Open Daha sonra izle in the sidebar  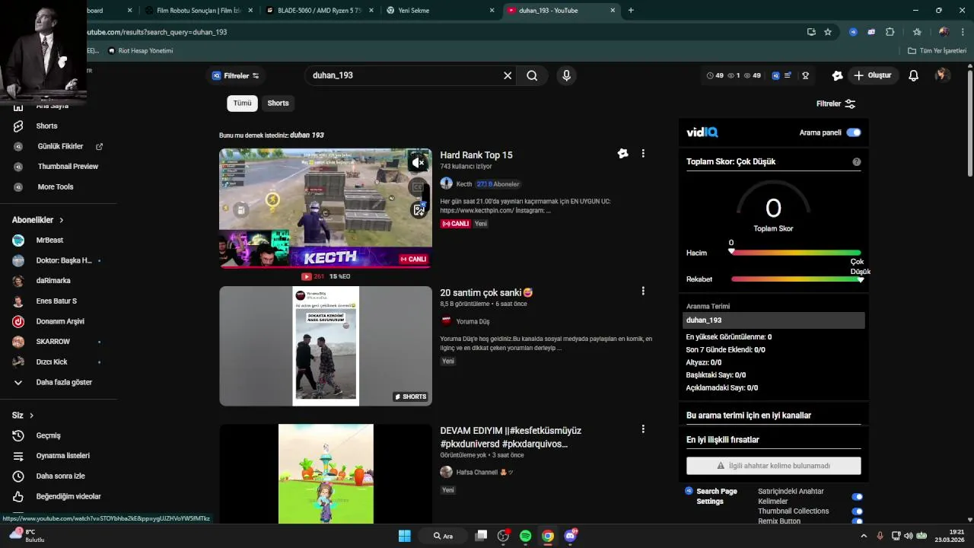[61, 476]
